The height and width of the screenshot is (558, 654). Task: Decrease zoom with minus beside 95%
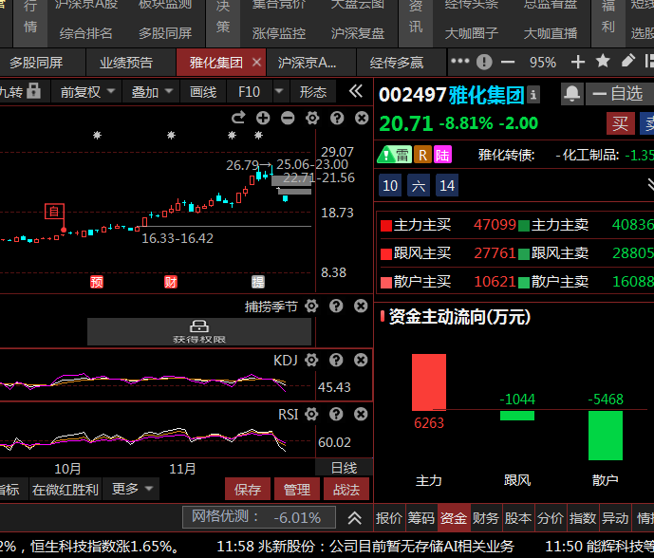[508, 62]
